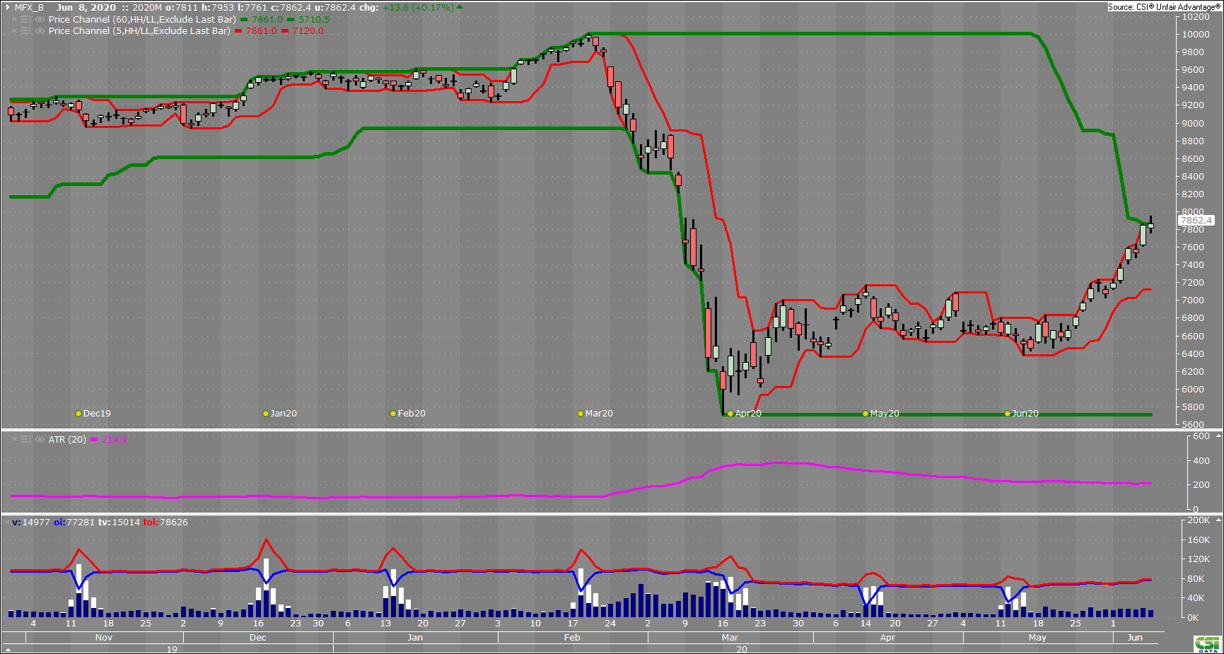Click the 80K label on volume axis

(1196, 579)
